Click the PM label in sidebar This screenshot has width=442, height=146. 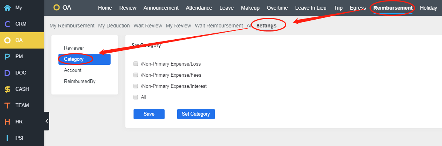19,57
